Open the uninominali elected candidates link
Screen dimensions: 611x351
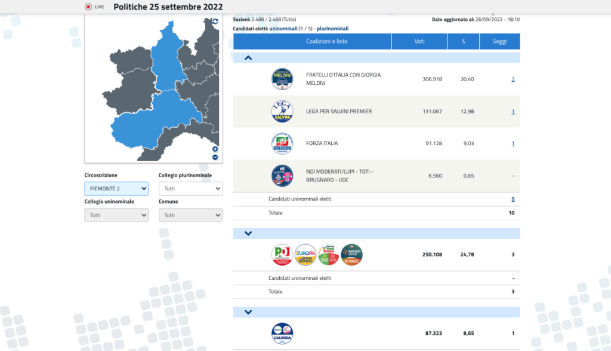[x=283, y=29]
